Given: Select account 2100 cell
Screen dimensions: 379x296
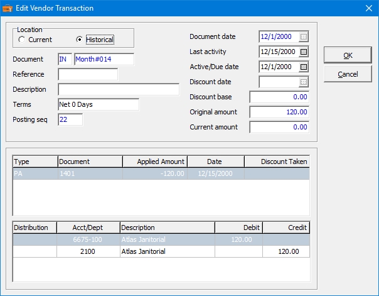Looking at the screenshot, I should [x=88, y=251].
